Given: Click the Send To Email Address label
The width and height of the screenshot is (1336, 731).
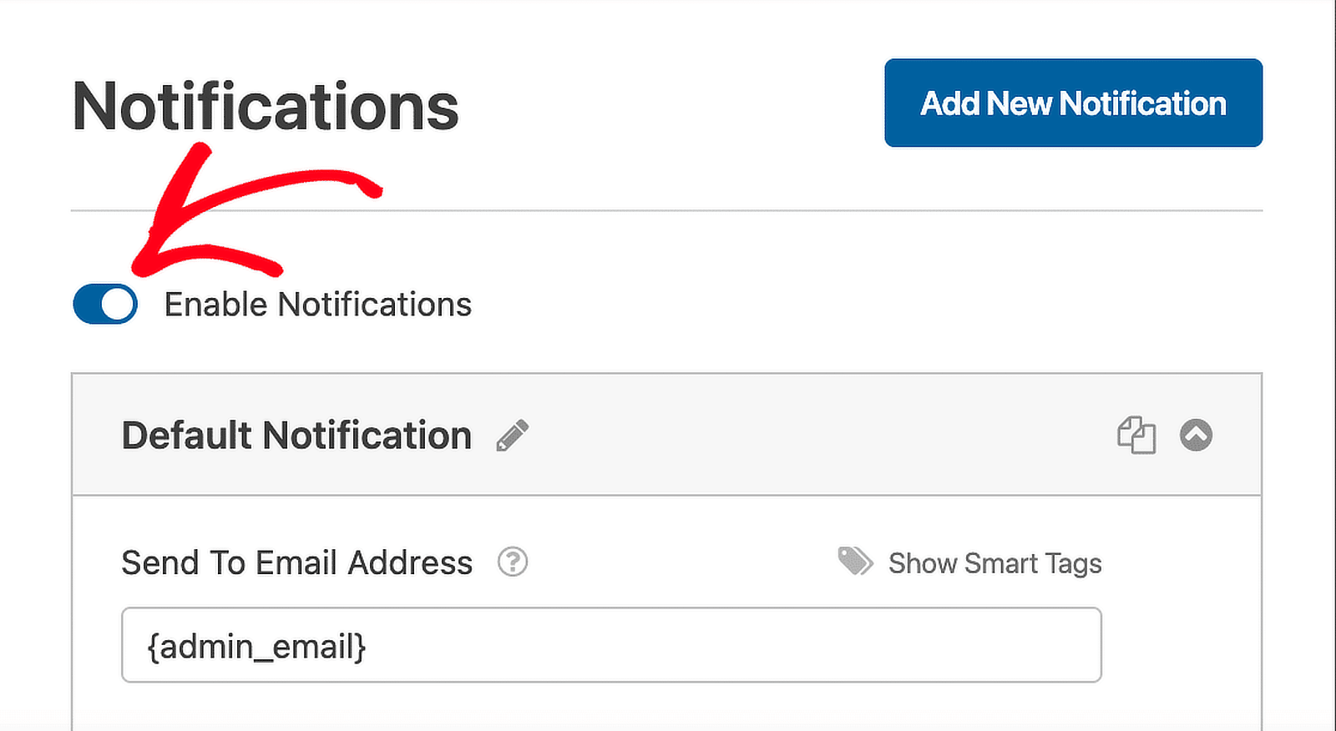Looking at the screenshot, I should pyautogui.click(x=296, y=563).
